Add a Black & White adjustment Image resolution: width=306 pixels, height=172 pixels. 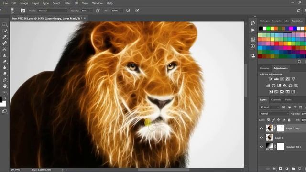(x=279, y=86)
